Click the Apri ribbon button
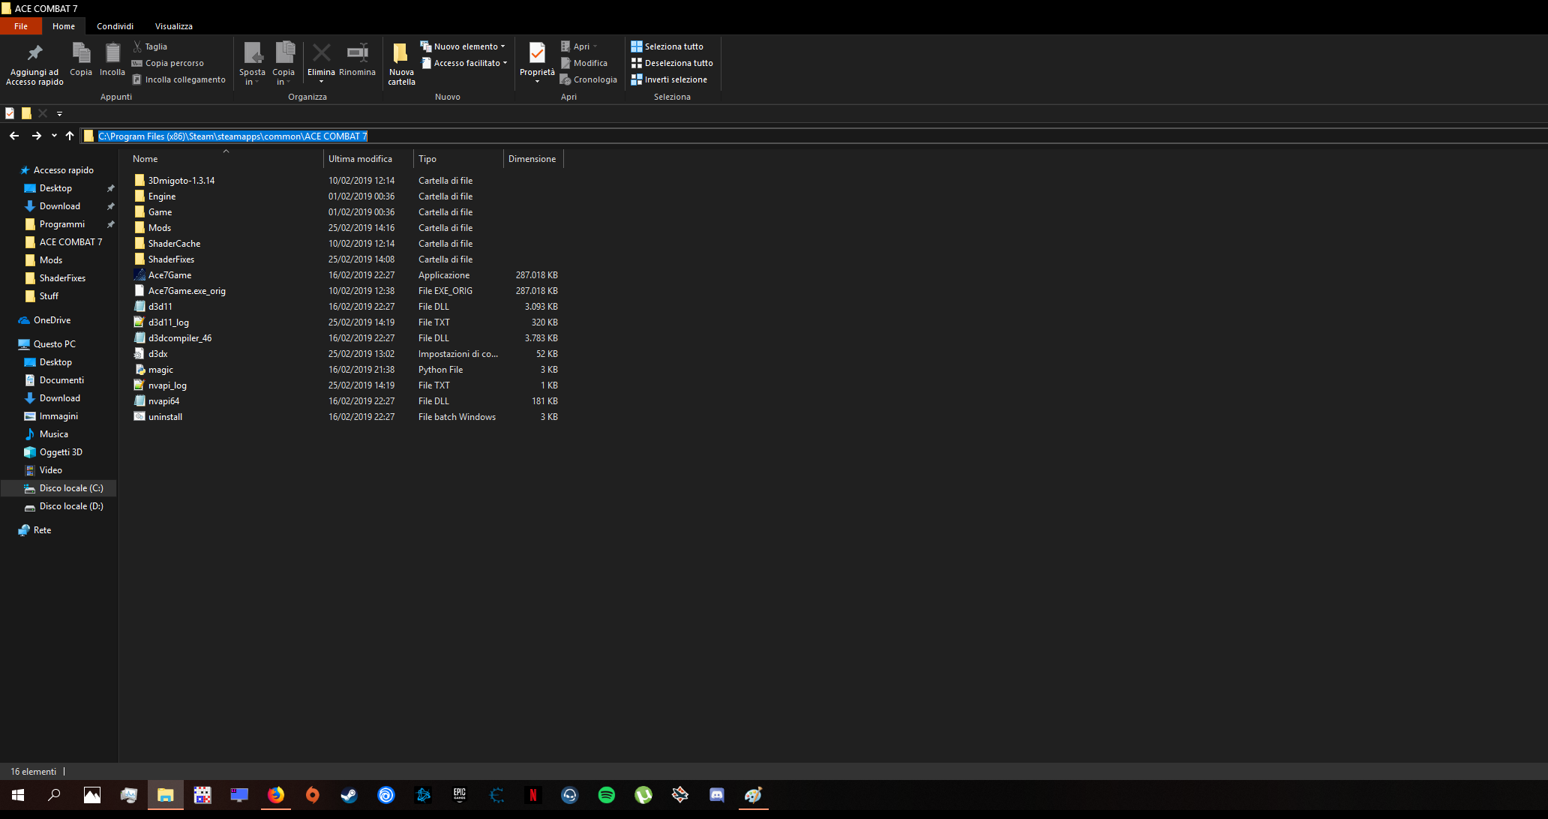The width and height of the screenshot is (1548, 819). 578,46
